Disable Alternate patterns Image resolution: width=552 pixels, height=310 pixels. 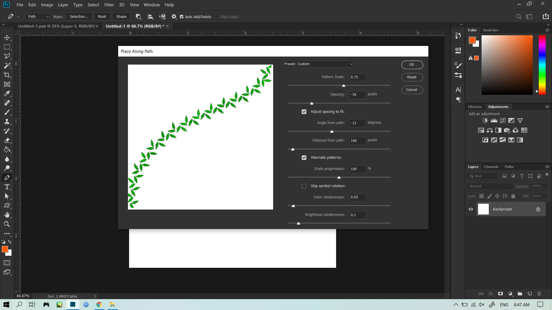pyautogui.click(x=304, y=157)
